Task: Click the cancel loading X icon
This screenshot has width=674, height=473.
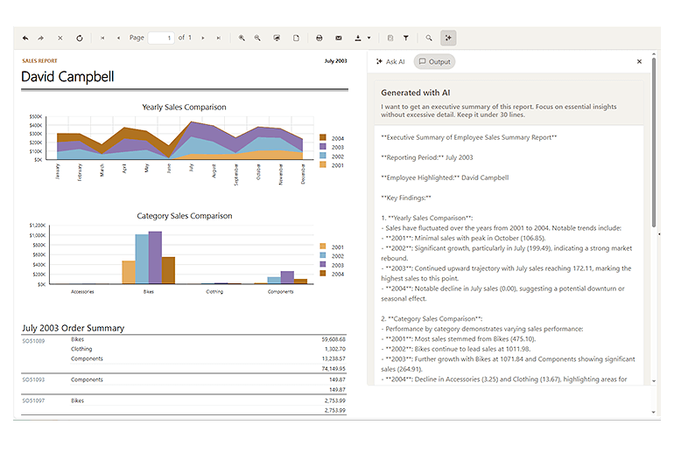Action: pyautogui.click(x=60, y=38)
